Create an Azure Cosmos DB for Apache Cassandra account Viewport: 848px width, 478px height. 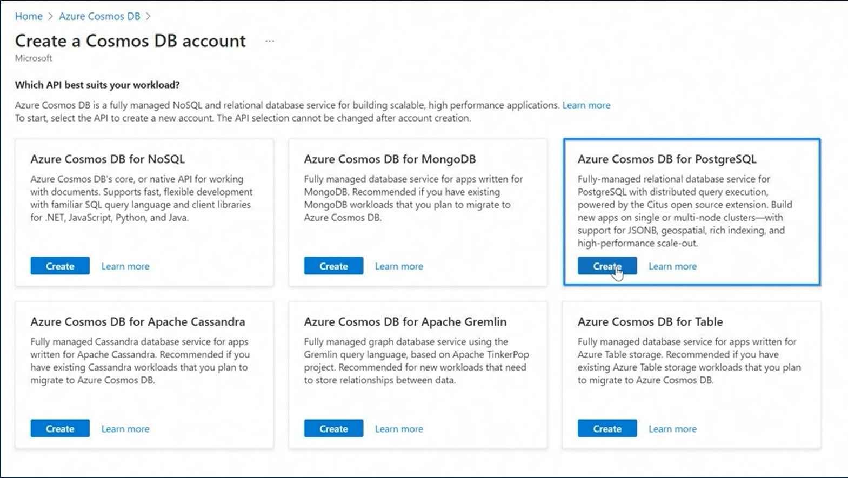60,428
